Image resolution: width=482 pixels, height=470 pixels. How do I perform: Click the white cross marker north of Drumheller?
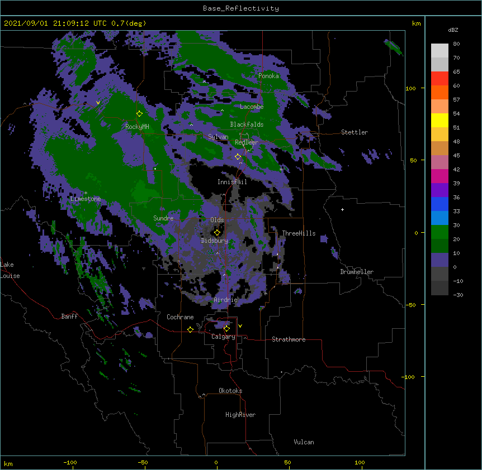tap(342, 209)
